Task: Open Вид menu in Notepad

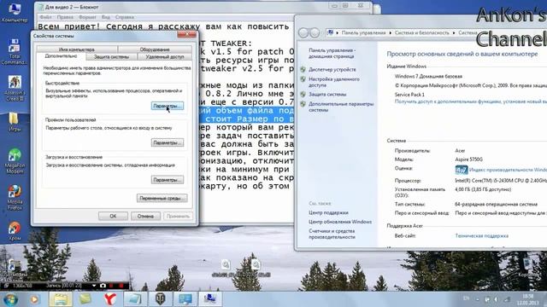Action: (x=106, y=17)
